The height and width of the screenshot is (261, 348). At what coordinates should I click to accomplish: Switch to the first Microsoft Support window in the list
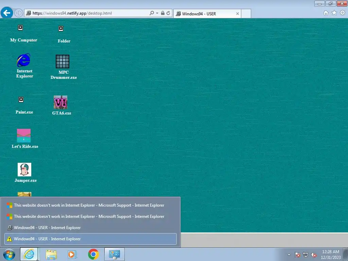90,205
